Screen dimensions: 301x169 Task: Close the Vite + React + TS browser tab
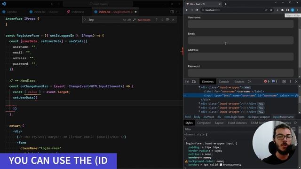pos(220,4)
